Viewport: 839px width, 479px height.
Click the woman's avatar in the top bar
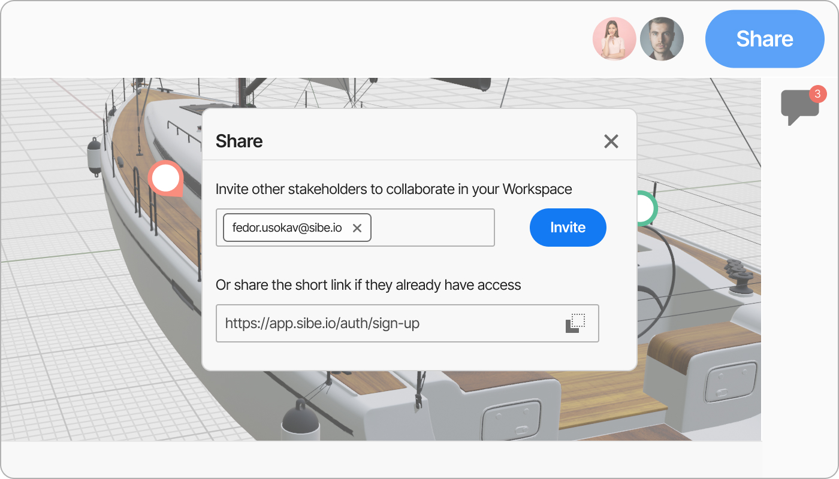point(614,38)
